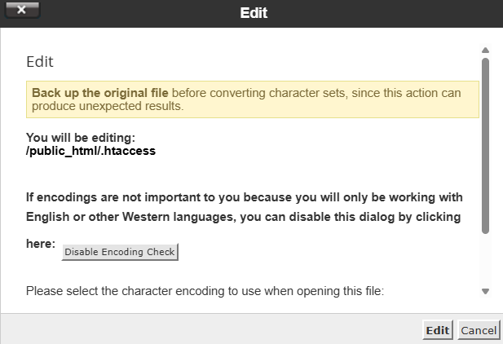Close the Edit dialog with the X button
Screen dimensions: 503x344
[x=22, y=10]
